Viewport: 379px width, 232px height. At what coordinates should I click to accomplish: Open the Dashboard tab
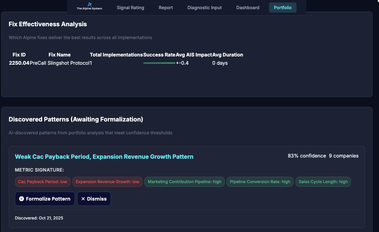(x=248, y=7)
